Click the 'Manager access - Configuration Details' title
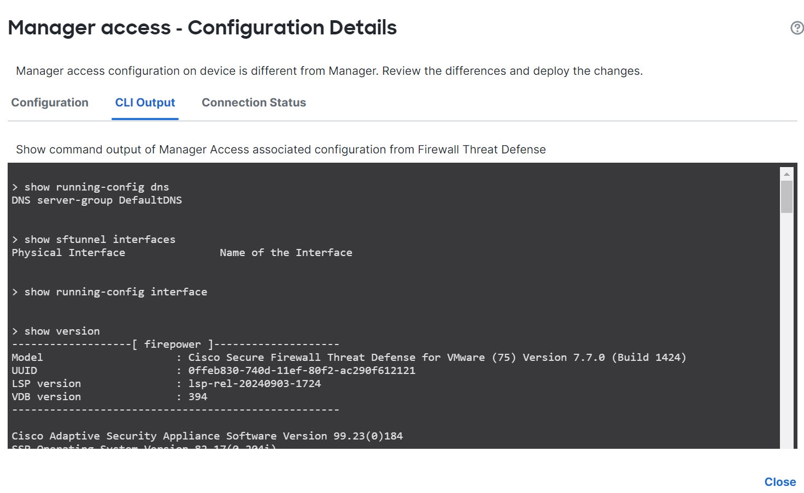 click(202, 28)
